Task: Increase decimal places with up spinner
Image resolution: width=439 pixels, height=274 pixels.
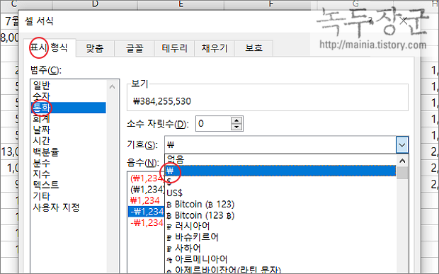Action: coord(237,120)
